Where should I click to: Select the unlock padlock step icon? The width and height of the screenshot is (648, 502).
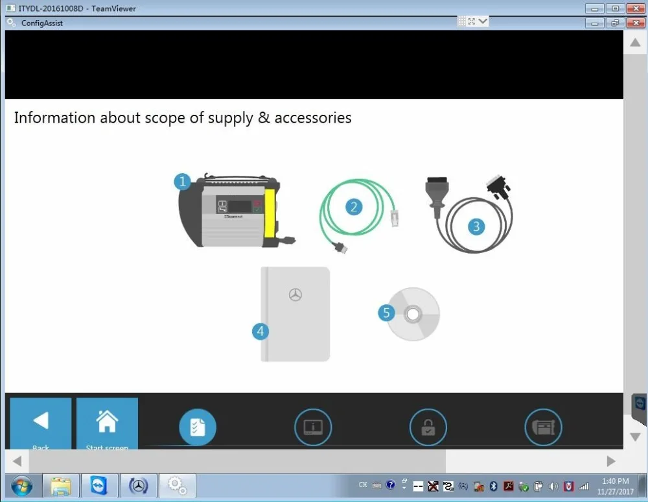[428, 427]
